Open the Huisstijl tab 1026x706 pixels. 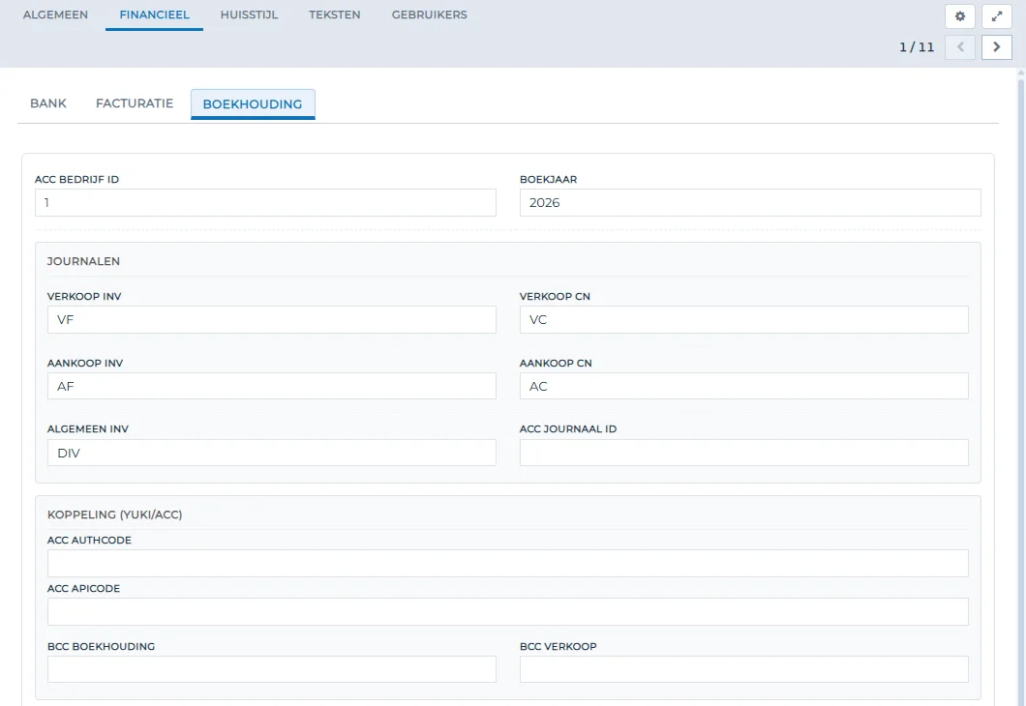tap(250, 15)
